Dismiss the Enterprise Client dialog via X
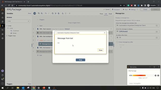The width and height of the screenshot is (161, 90). coord(105,33)
